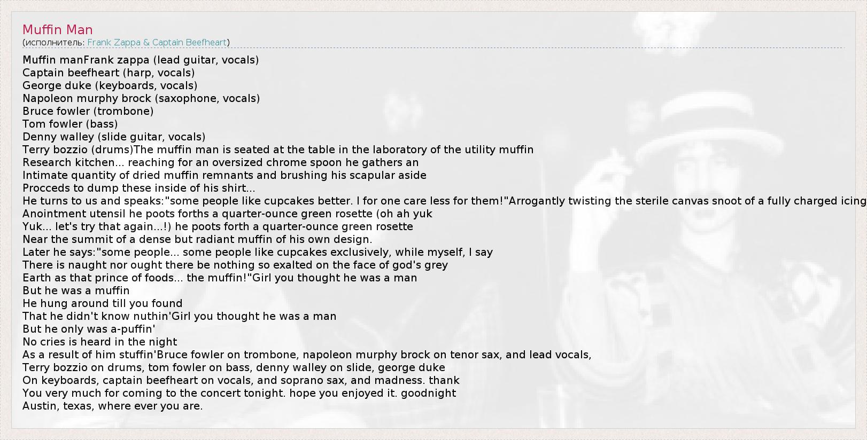Screen dimensions: 867x440
Task: Click the lyric "No cries is heard in the night"
Action: [99, 342]
